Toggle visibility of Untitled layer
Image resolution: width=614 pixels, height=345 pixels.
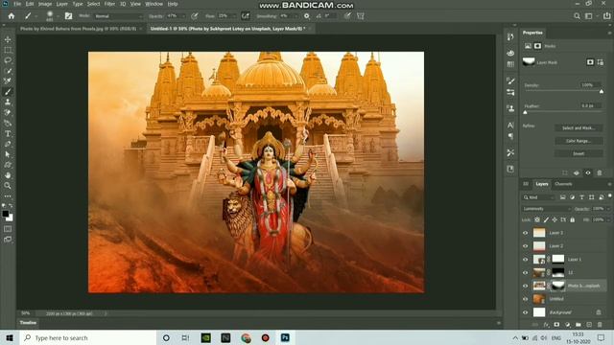[x=525, y=299]
